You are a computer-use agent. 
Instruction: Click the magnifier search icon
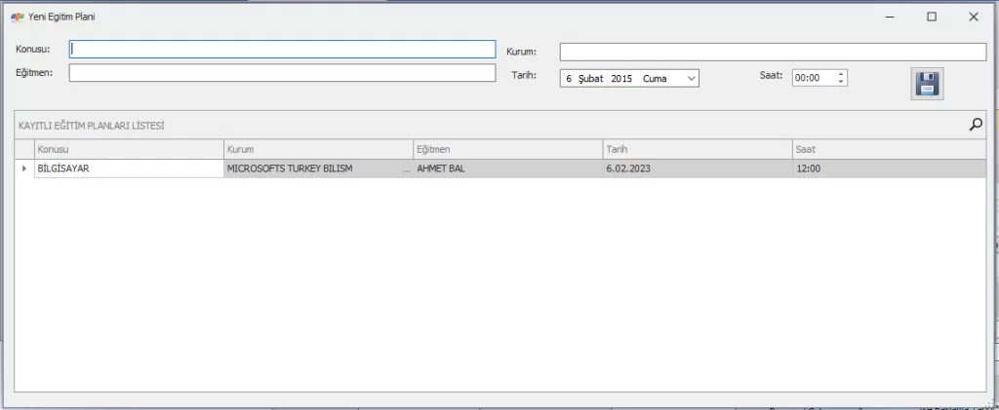point(975,124)
